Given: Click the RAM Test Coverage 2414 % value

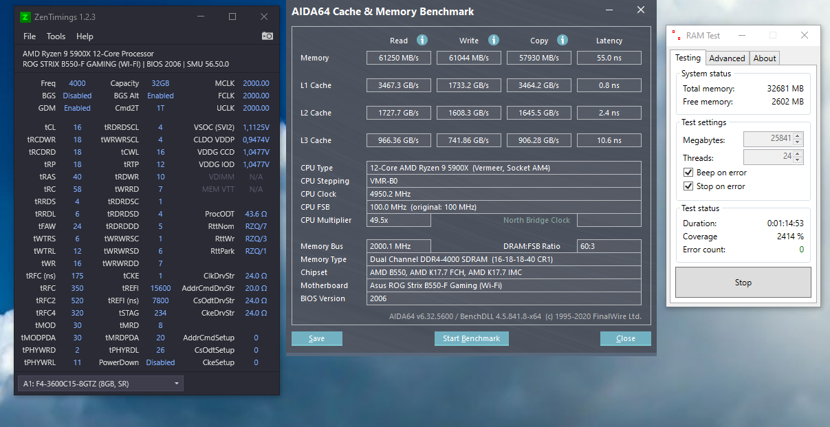Looking at the screenshot, I should tap(790, 237).
